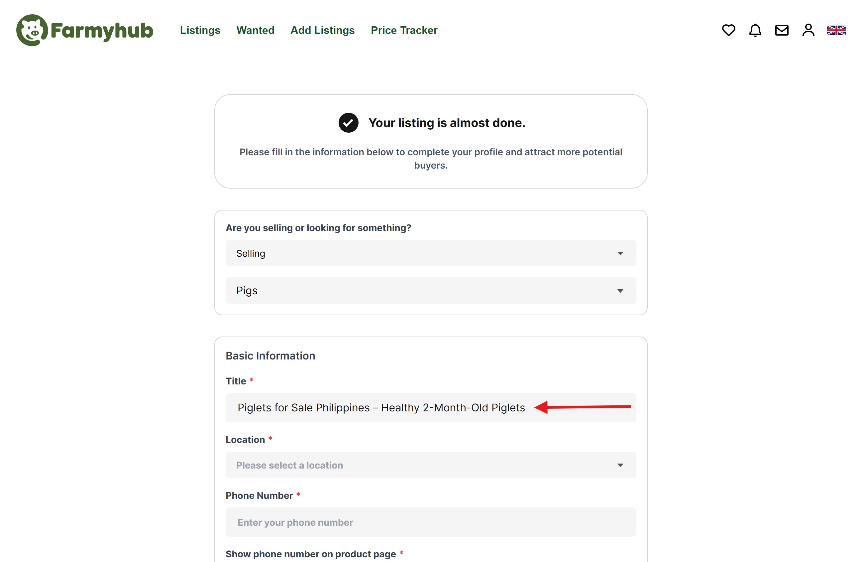Click the Selling option field
The width and height of the screenshot is (862, 562).
[x=251, y=253]
